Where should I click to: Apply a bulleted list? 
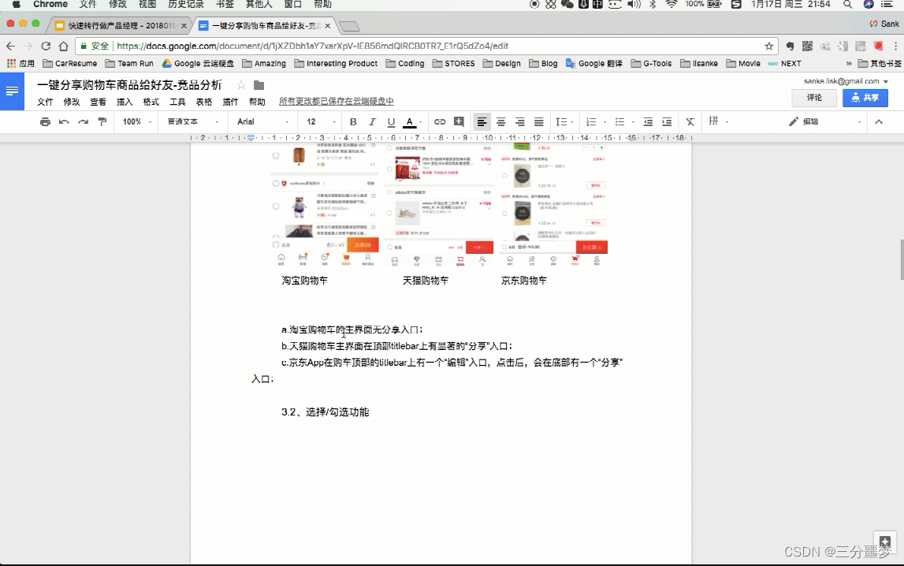pyautogui.click(x=619, y=121)
